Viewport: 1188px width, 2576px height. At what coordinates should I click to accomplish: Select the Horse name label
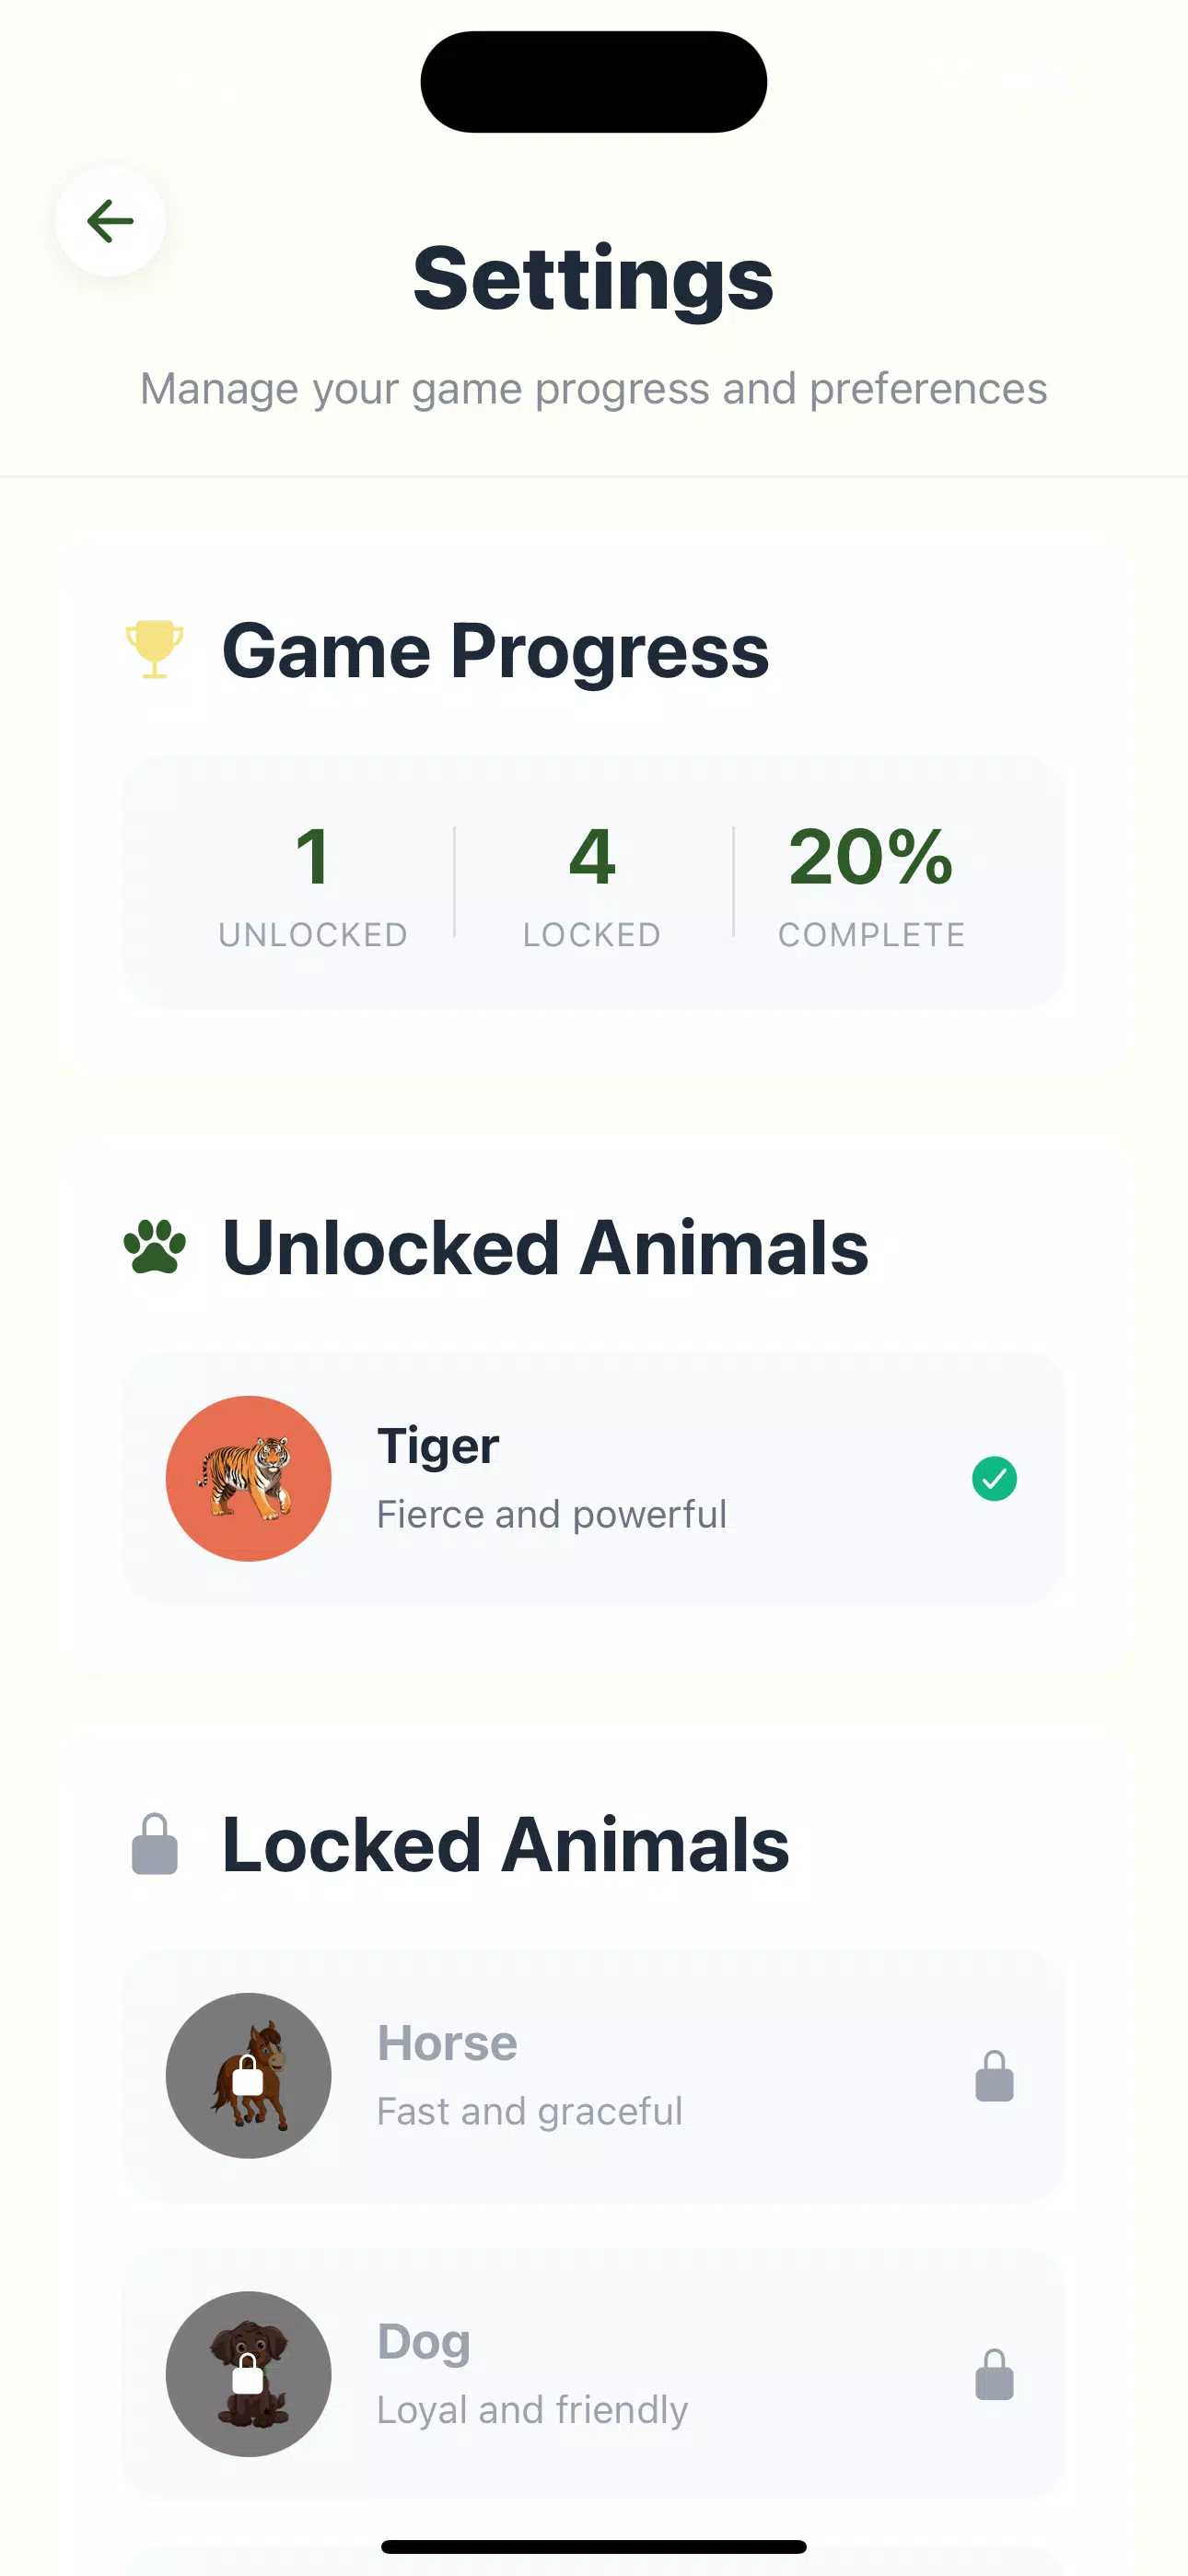point(447,2043)
